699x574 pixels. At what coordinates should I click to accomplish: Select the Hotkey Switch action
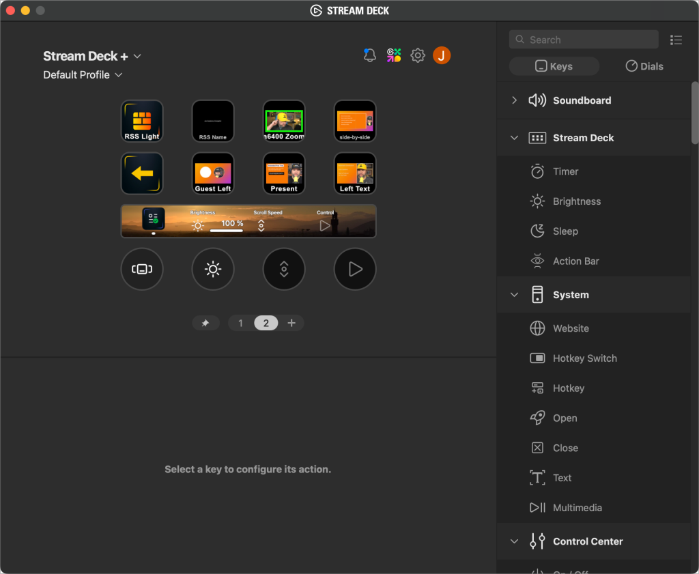coord(584,358)
